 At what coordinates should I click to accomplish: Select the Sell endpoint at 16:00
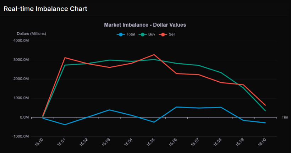265,105
